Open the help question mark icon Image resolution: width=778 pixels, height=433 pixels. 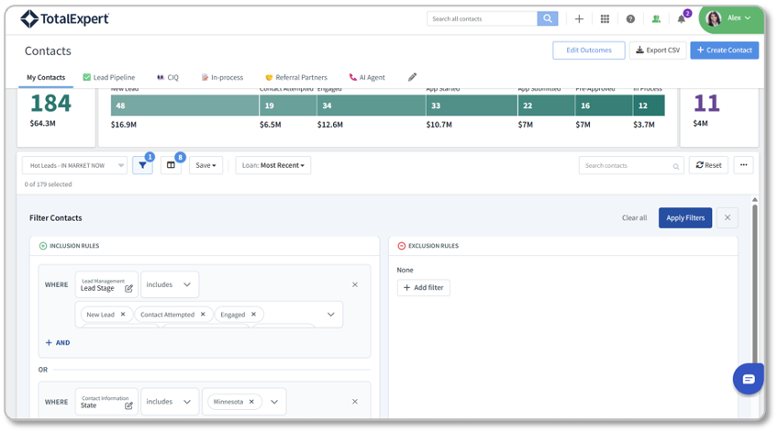pyautogui.click(x=630, y=19)
